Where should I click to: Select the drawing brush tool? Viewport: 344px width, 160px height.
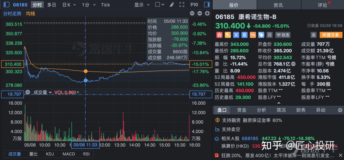(172, 4)
